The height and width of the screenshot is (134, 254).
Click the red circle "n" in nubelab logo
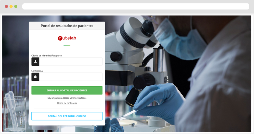pos(60,38)
